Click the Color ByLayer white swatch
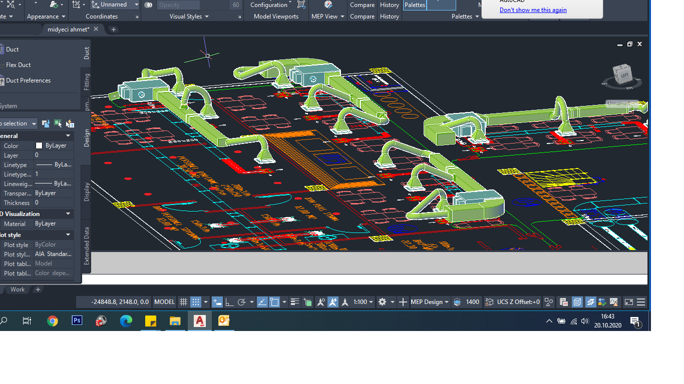 tap(39, 145)
